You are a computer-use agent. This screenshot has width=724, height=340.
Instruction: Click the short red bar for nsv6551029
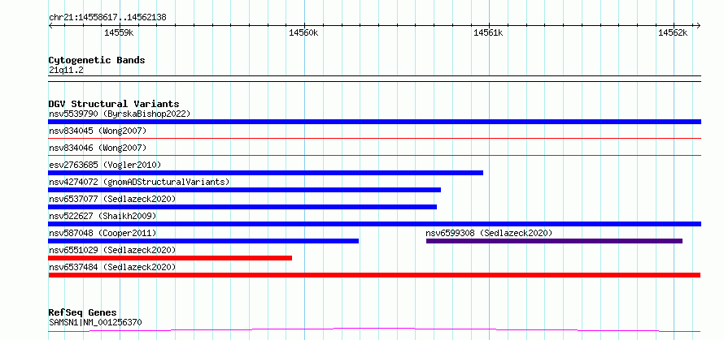[170, 258]
